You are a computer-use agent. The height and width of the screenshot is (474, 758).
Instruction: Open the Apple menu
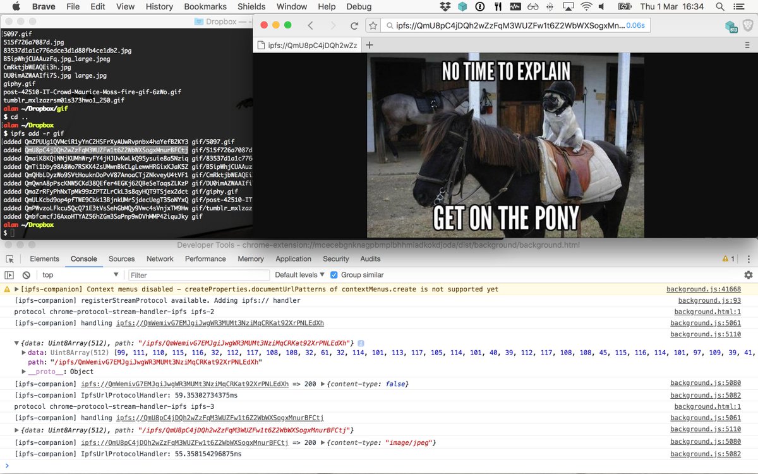16,6
